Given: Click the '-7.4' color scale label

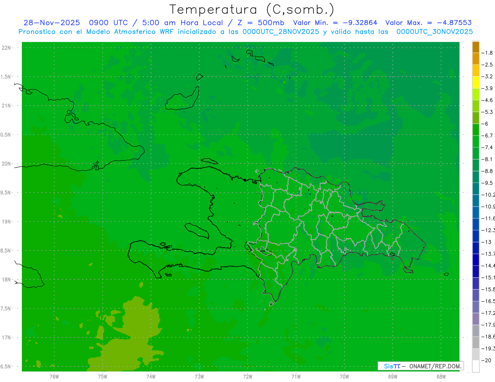Looking at the screenshot, I should click(488, 148).
